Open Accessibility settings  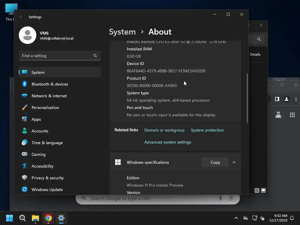pos(60,166)
